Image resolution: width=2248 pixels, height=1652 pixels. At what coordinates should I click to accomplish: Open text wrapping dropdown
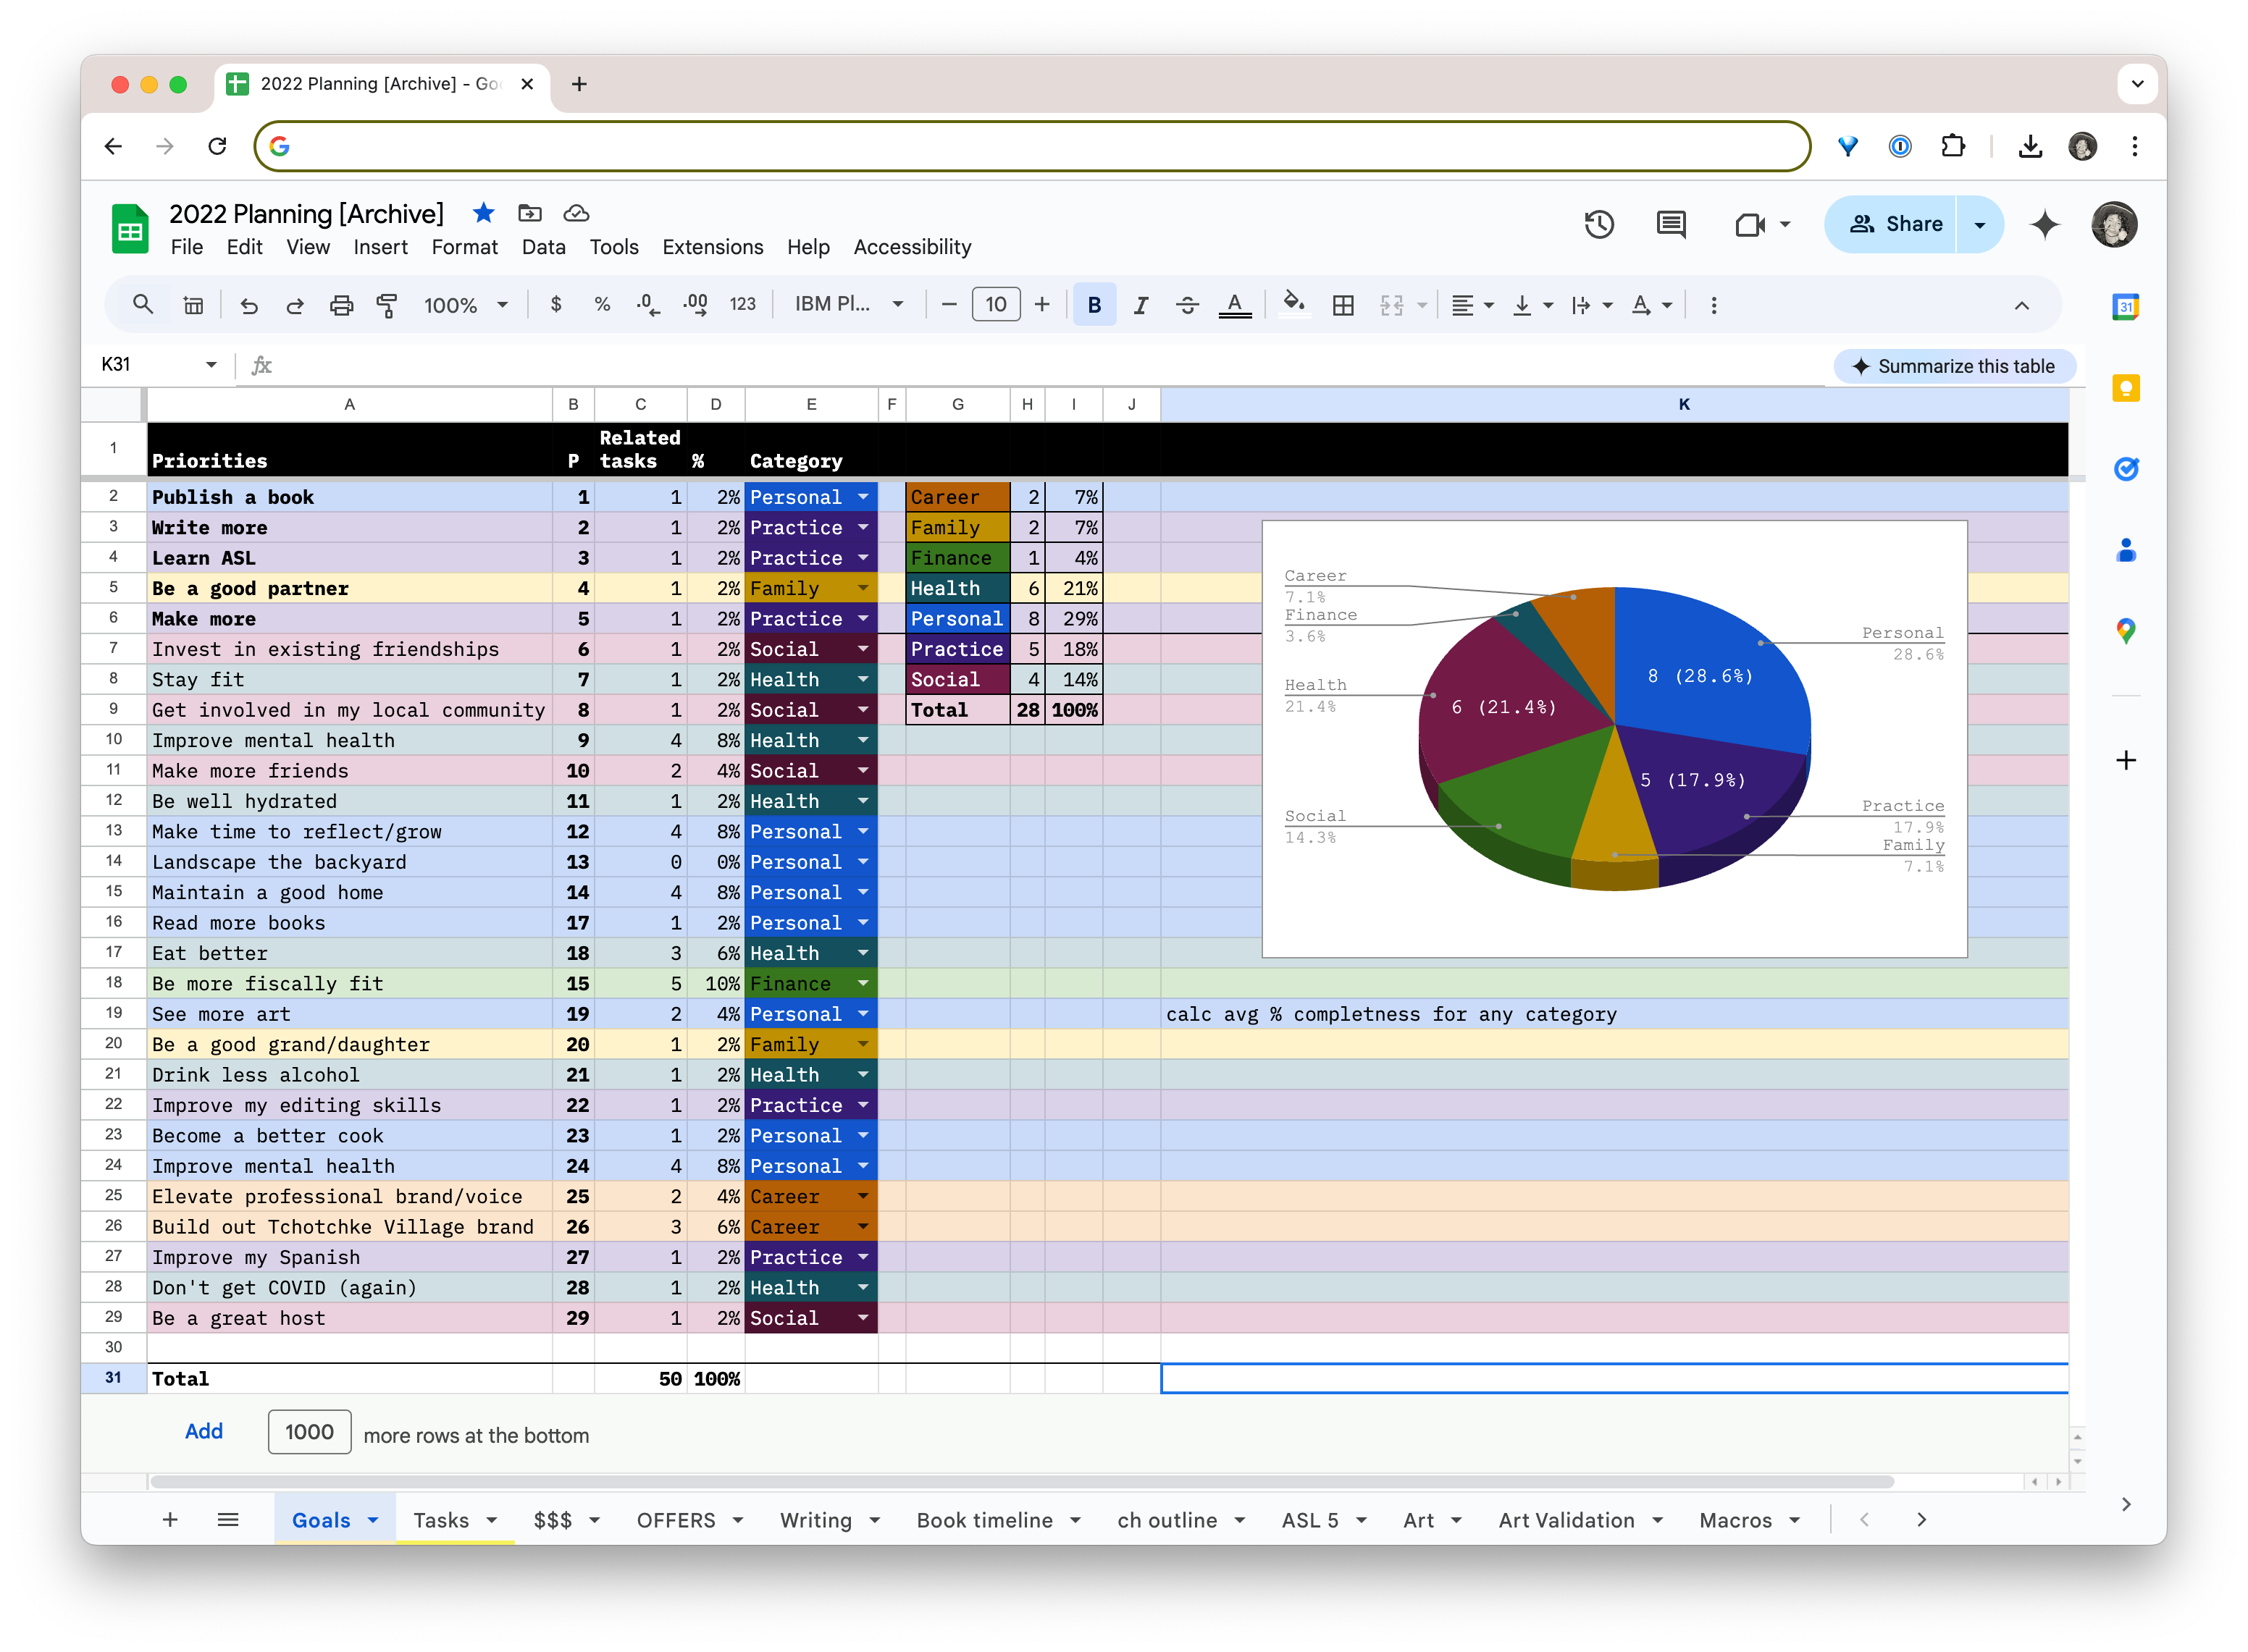[1590, 305]
